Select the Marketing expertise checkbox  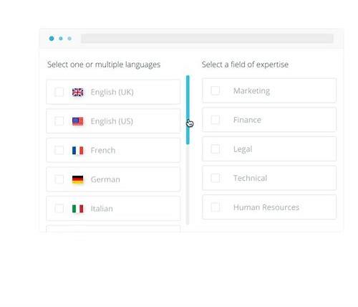[216, 90]
